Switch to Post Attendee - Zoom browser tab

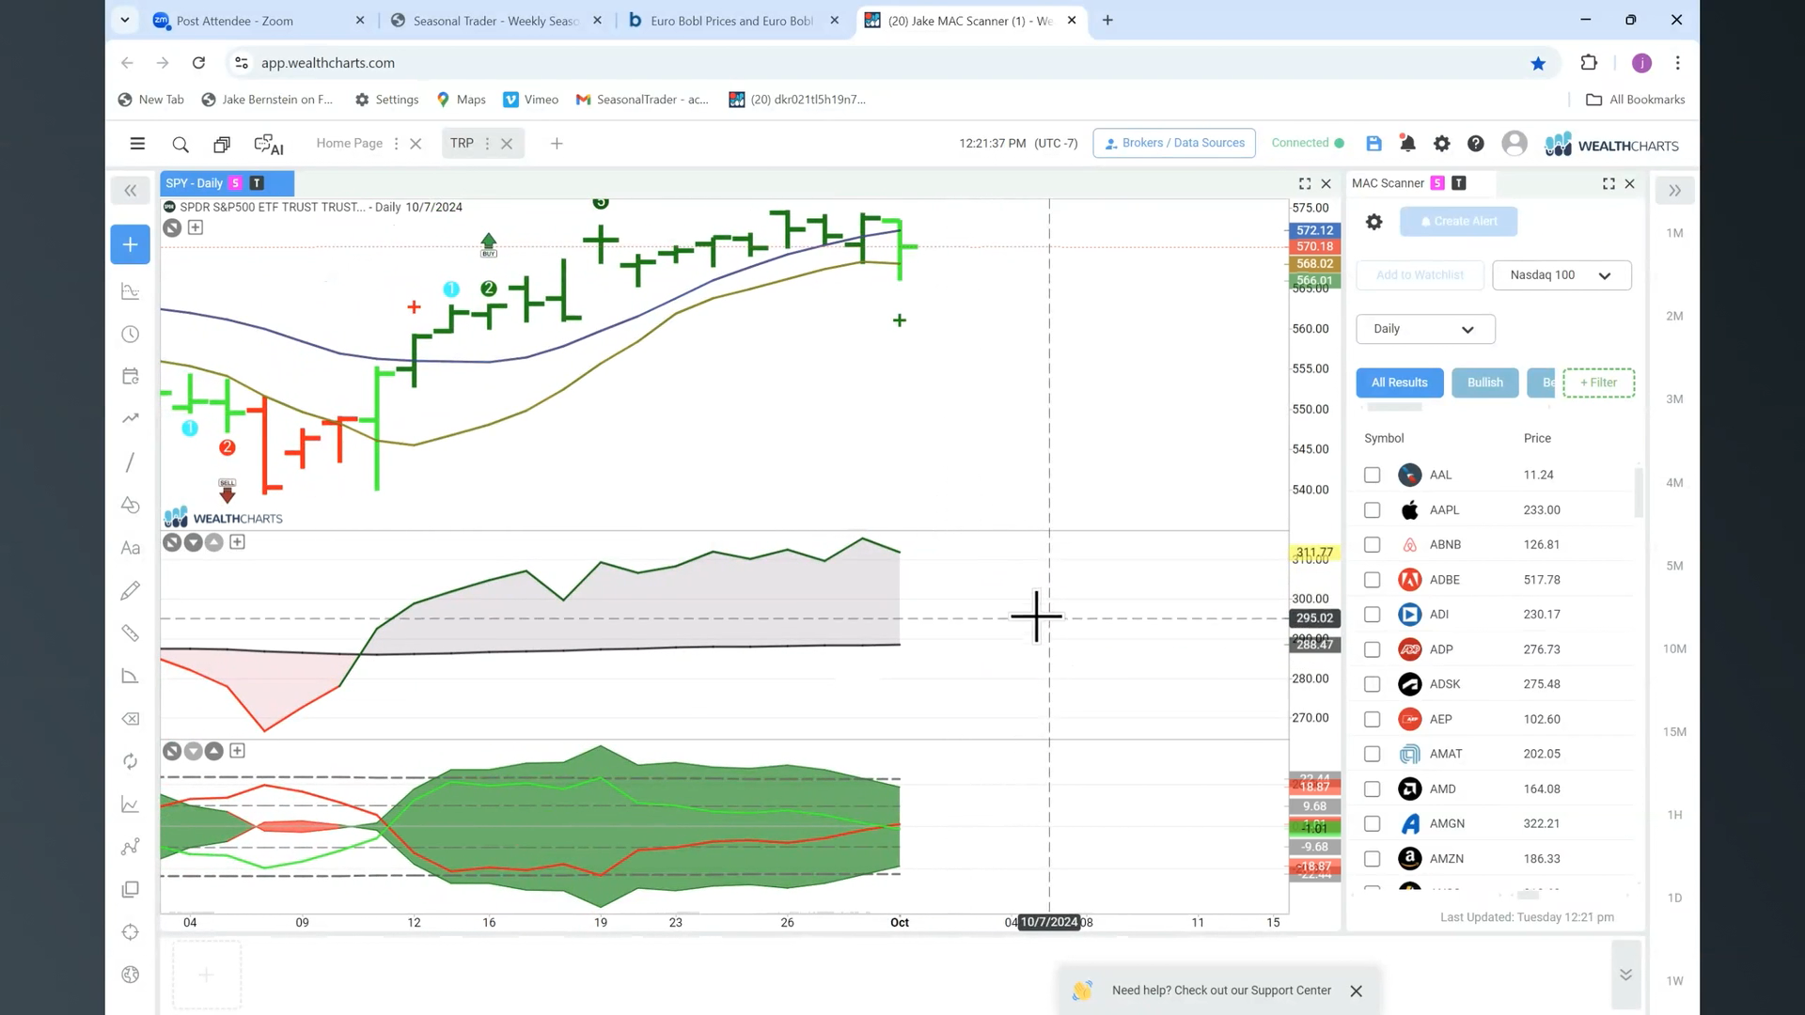[x=259, y=21]
